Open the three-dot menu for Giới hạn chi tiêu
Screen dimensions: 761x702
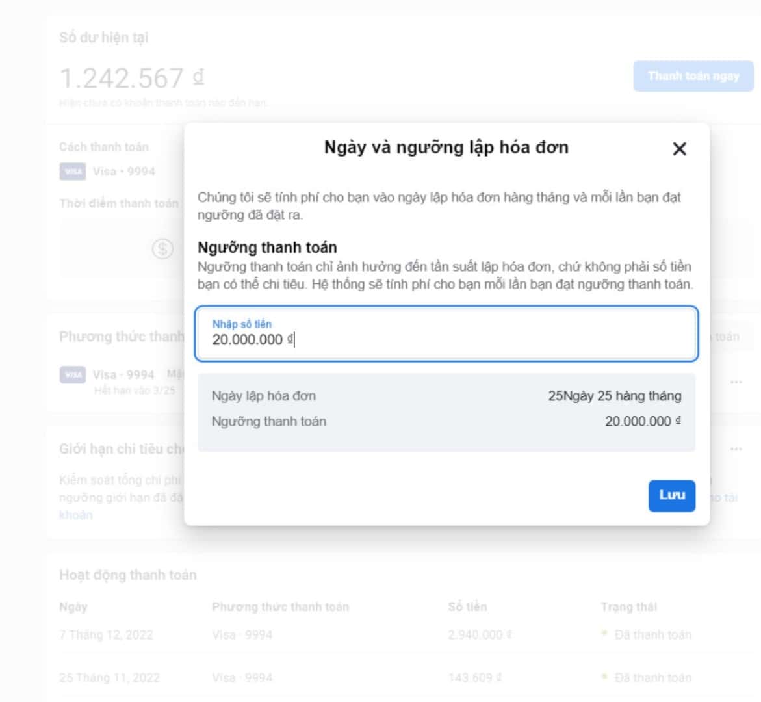(736, 449)
